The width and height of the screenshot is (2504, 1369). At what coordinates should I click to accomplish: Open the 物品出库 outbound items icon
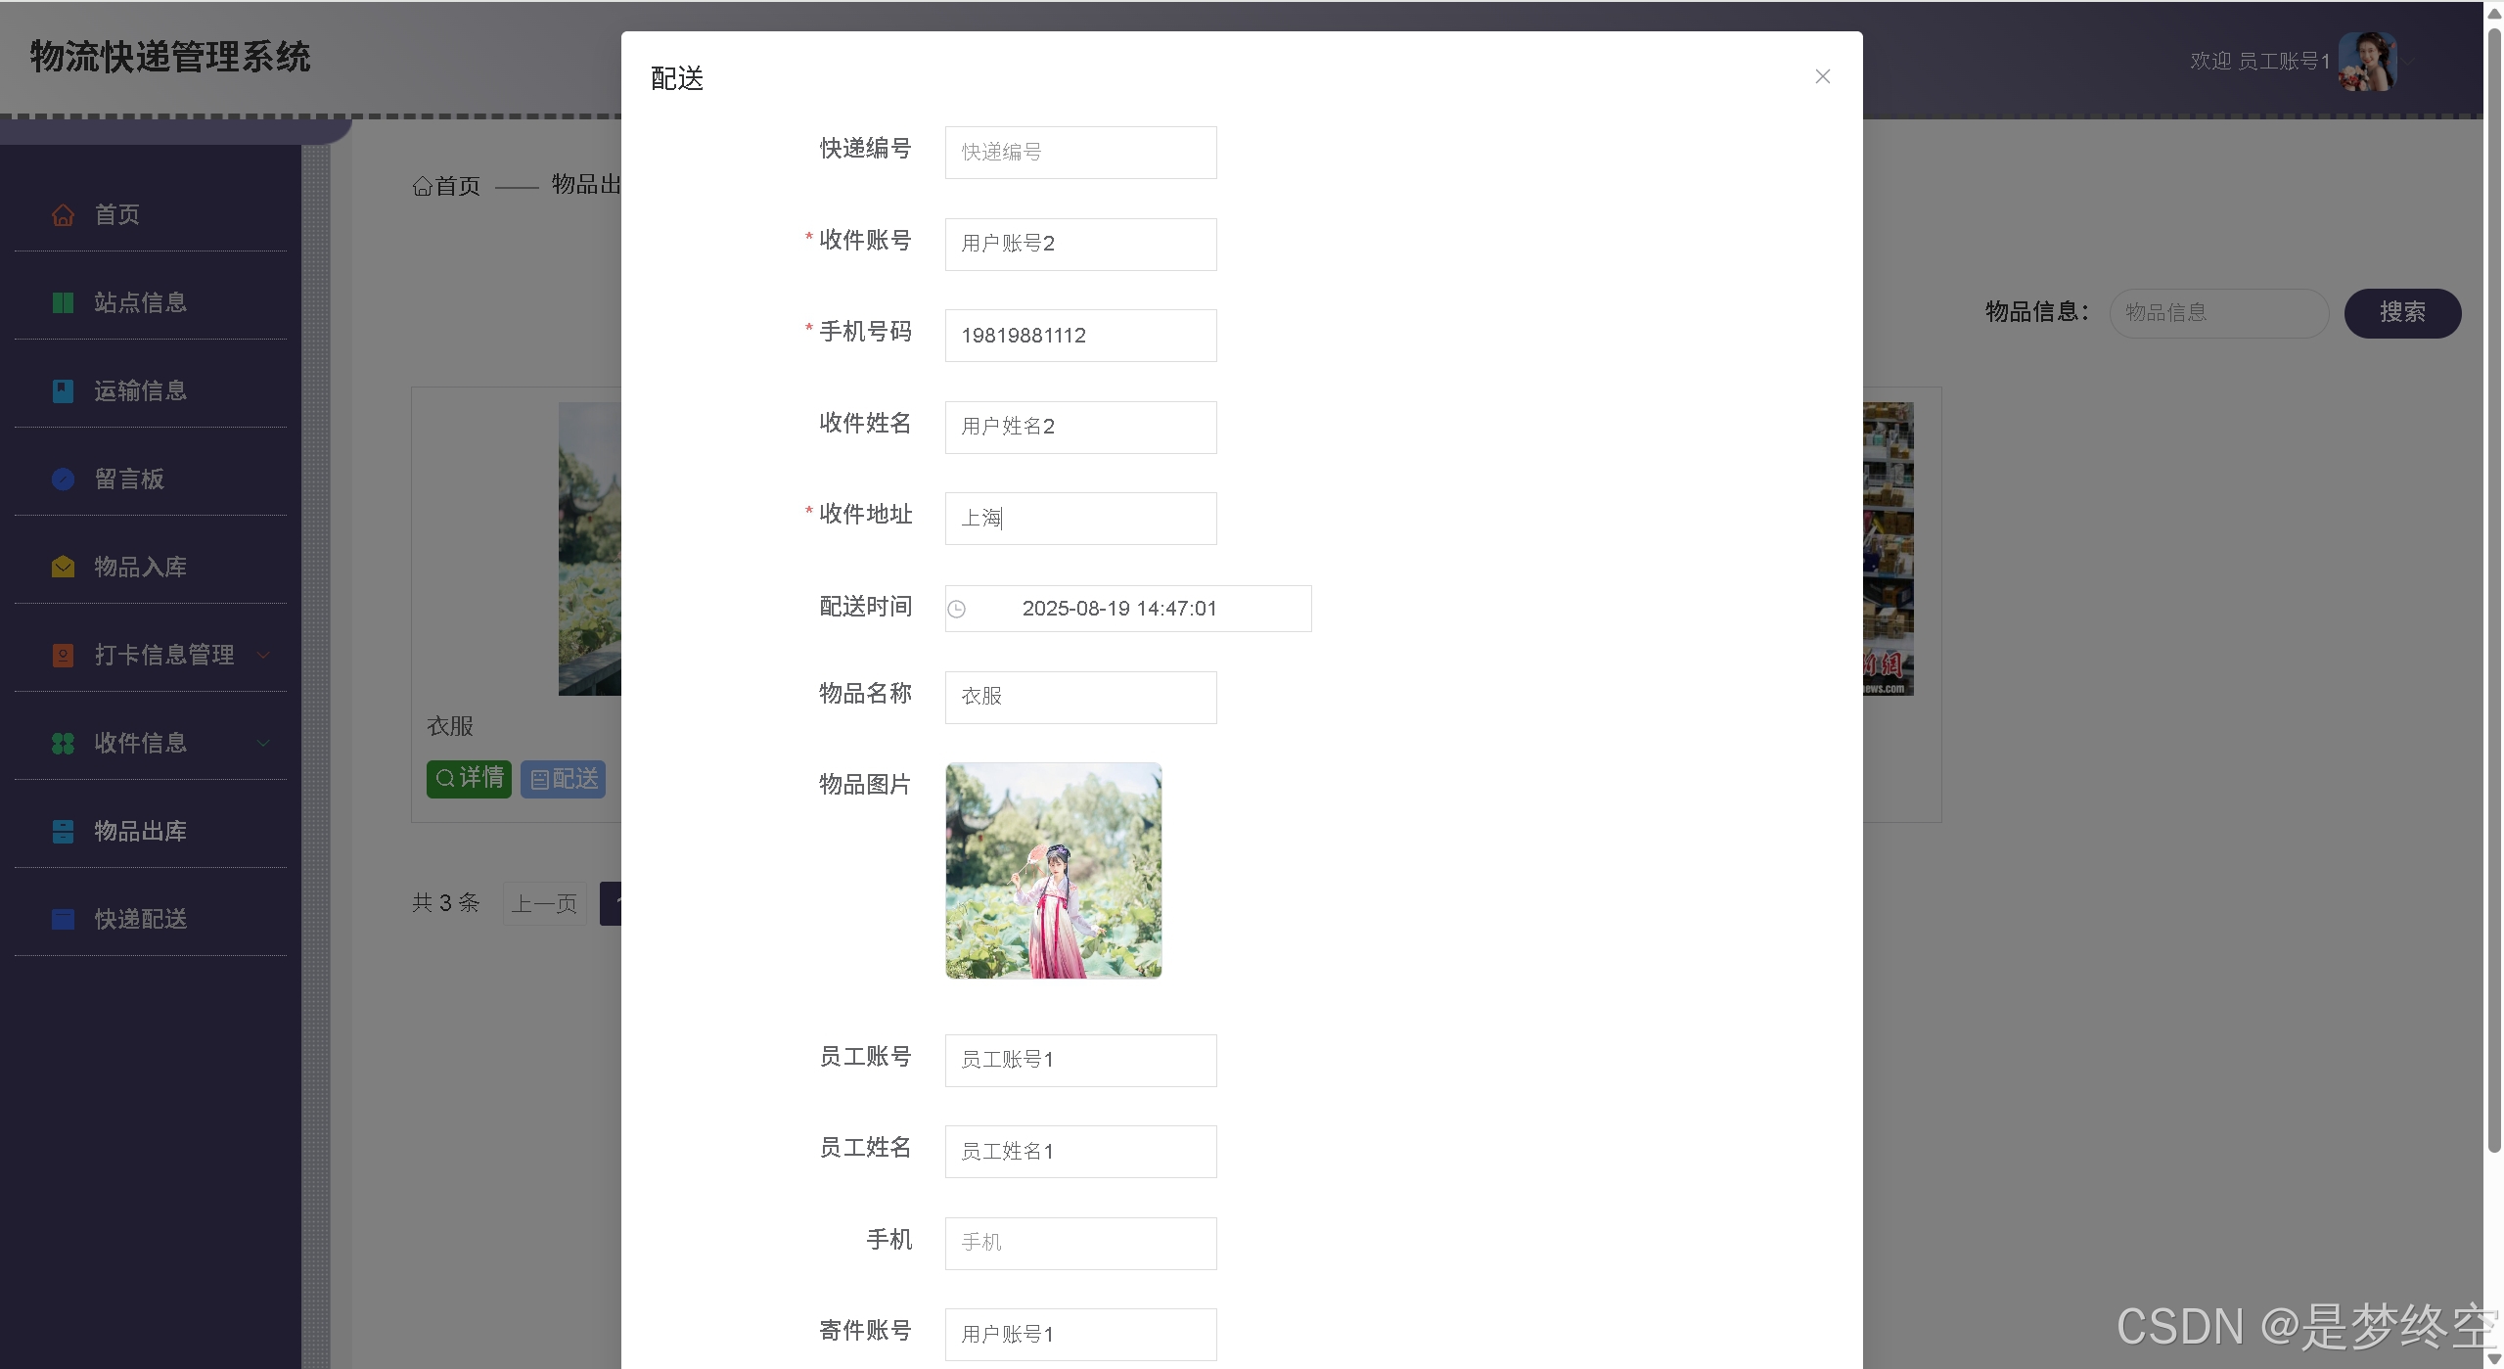(63, 831)
